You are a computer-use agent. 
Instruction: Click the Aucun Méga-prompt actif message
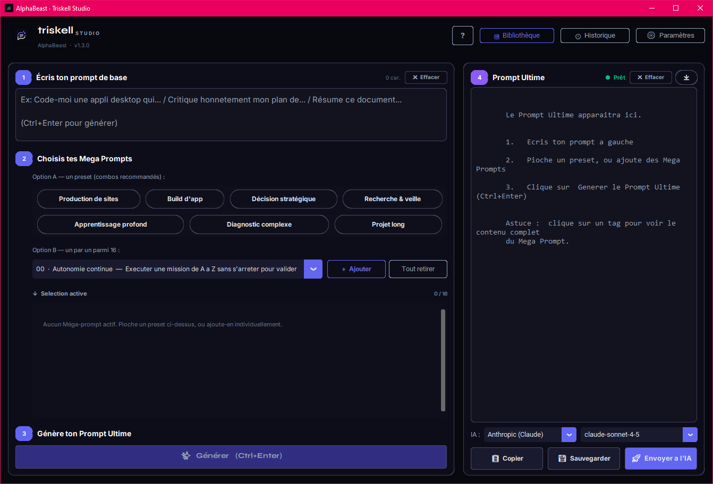coord(163,324)
